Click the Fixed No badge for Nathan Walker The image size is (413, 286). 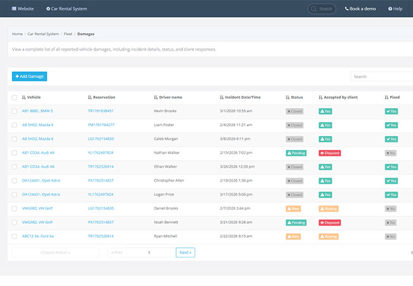click(390, 153)
